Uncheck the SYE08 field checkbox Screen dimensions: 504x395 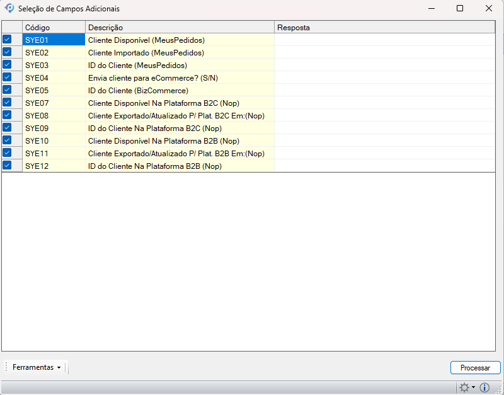pos(7,115)
